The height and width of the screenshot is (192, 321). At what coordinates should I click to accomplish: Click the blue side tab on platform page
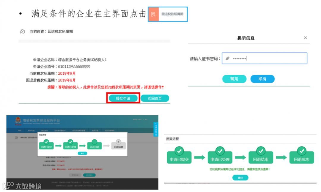click(x=155, y=129)
